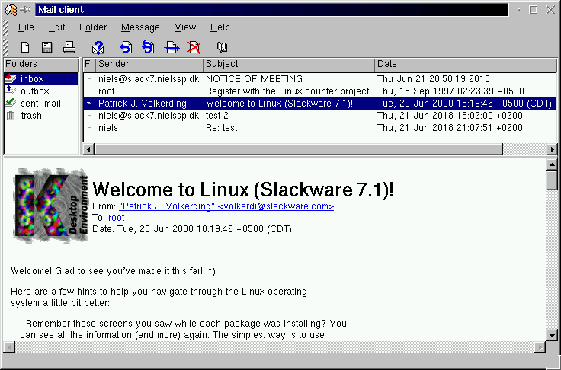Click the Patrick J. Volkerding email link
The width and height of the screenshot is (561, 370).
pos(226,206)
